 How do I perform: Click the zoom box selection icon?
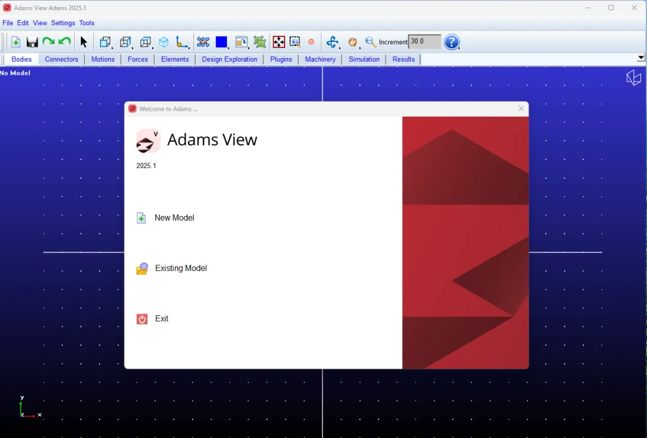click(295, 42)
